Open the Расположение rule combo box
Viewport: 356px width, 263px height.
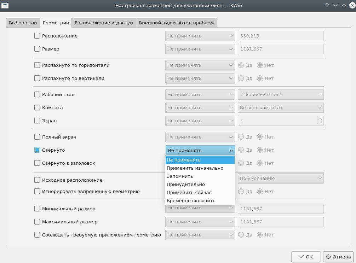(x=200, y=36)
